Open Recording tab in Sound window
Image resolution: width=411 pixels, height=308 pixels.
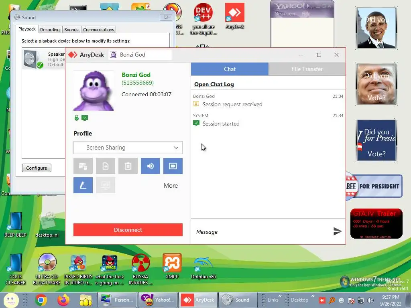(50, 30)
